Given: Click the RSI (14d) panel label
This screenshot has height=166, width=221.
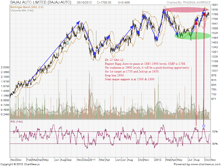Looking at the screenshot, I should [x=17, y=122].
